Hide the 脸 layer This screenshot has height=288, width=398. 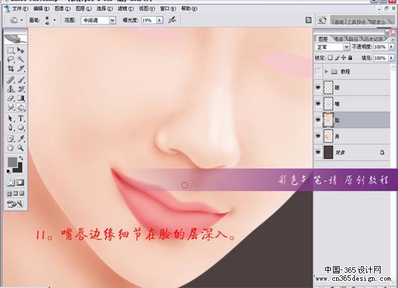point(318,119)
